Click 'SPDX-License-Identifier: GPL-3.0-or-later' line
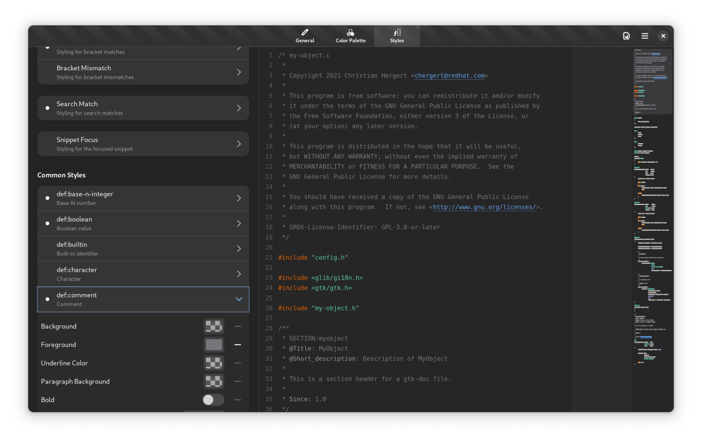Image resolution: width=702 pixels, height=443 pixels. (x=364, y=227)
